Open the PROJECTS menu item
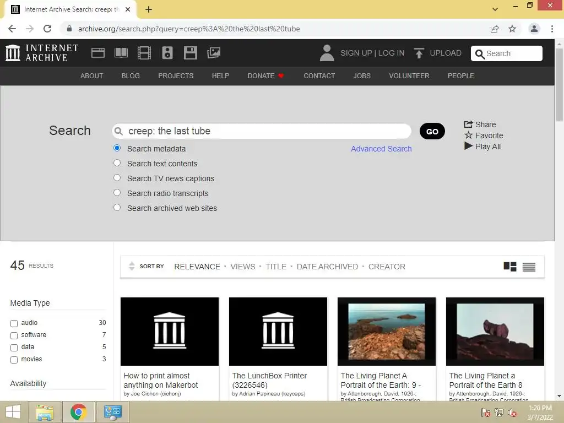564x423 pixels. [x=176, y=76]
